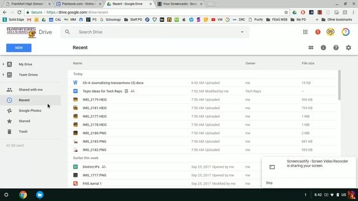Click the blue NEW button
Screen dimensions: 358x201
[x=18, y=48]
